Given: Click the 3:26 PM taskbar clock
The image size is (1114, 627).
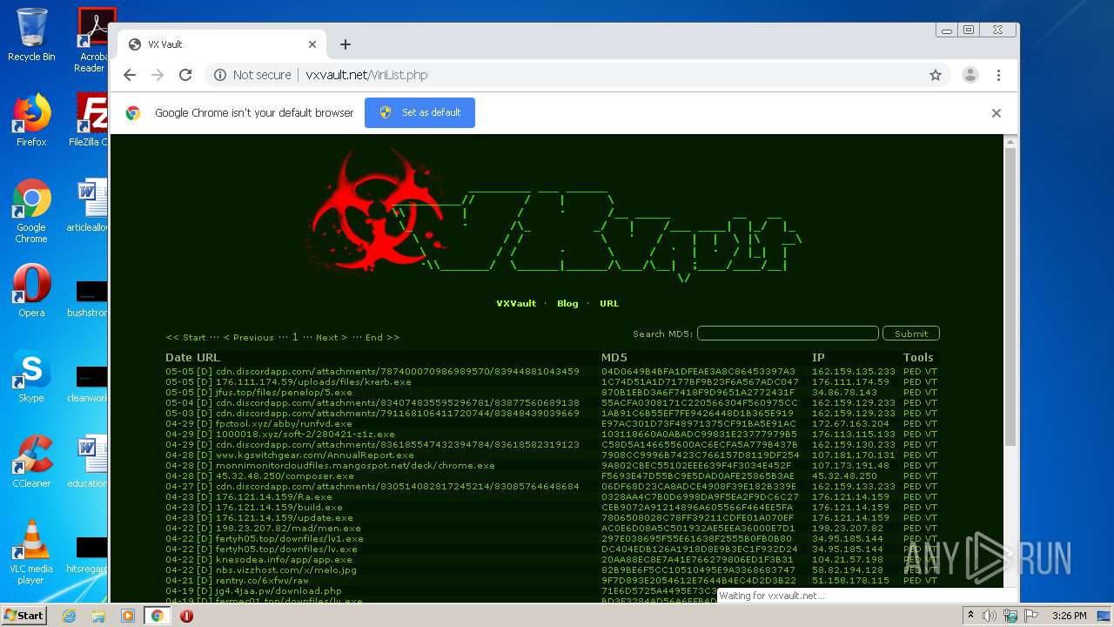Looking at the screenshot, I should click(x=1069, y=616).
